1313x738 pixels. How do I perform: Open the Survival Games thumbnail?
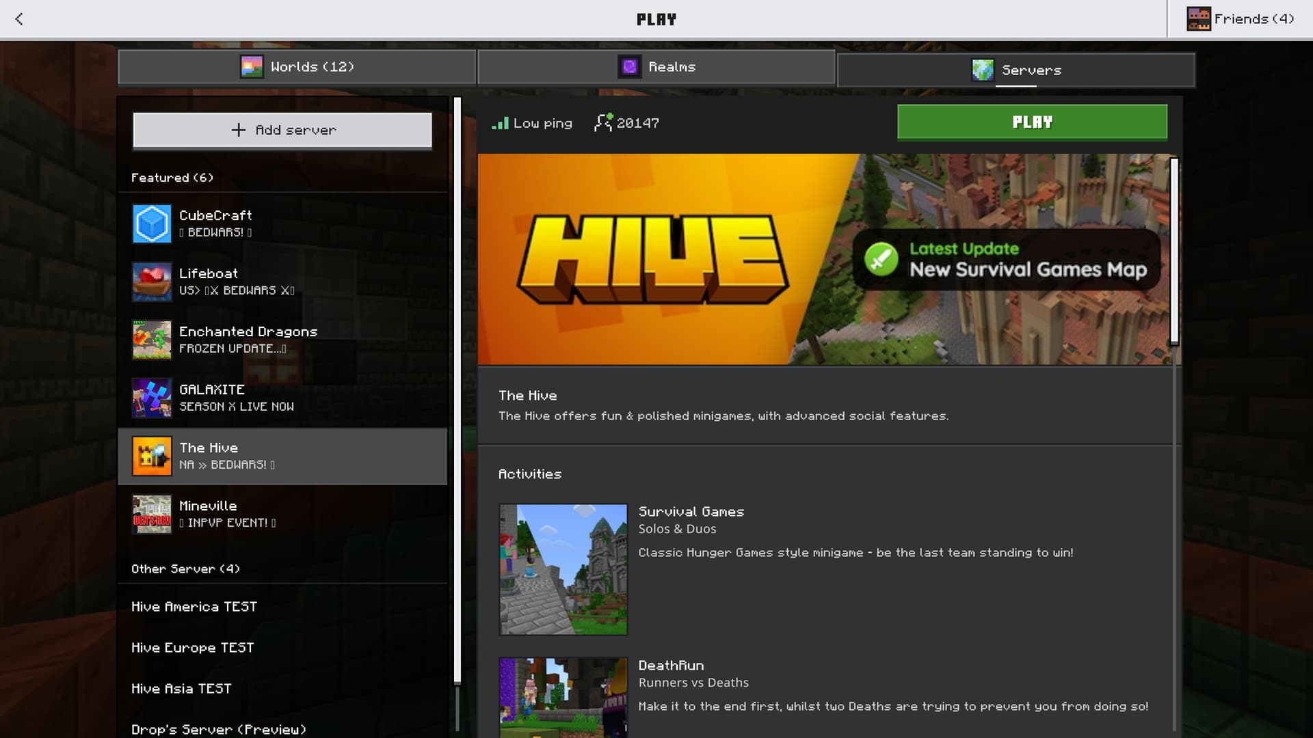[x=563, y=569]
